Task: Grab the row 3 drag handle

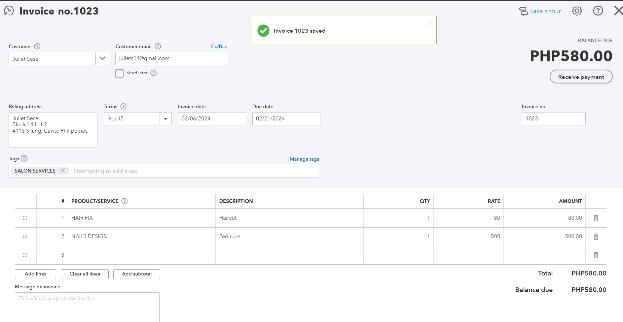Action: [x=25, y=255]
